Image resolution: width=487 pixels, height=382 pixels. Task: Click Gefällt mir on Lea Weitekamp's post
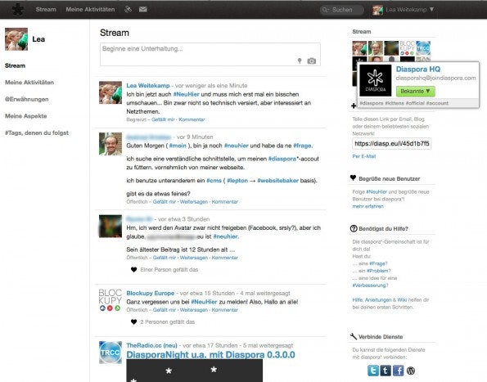(163, 119)
